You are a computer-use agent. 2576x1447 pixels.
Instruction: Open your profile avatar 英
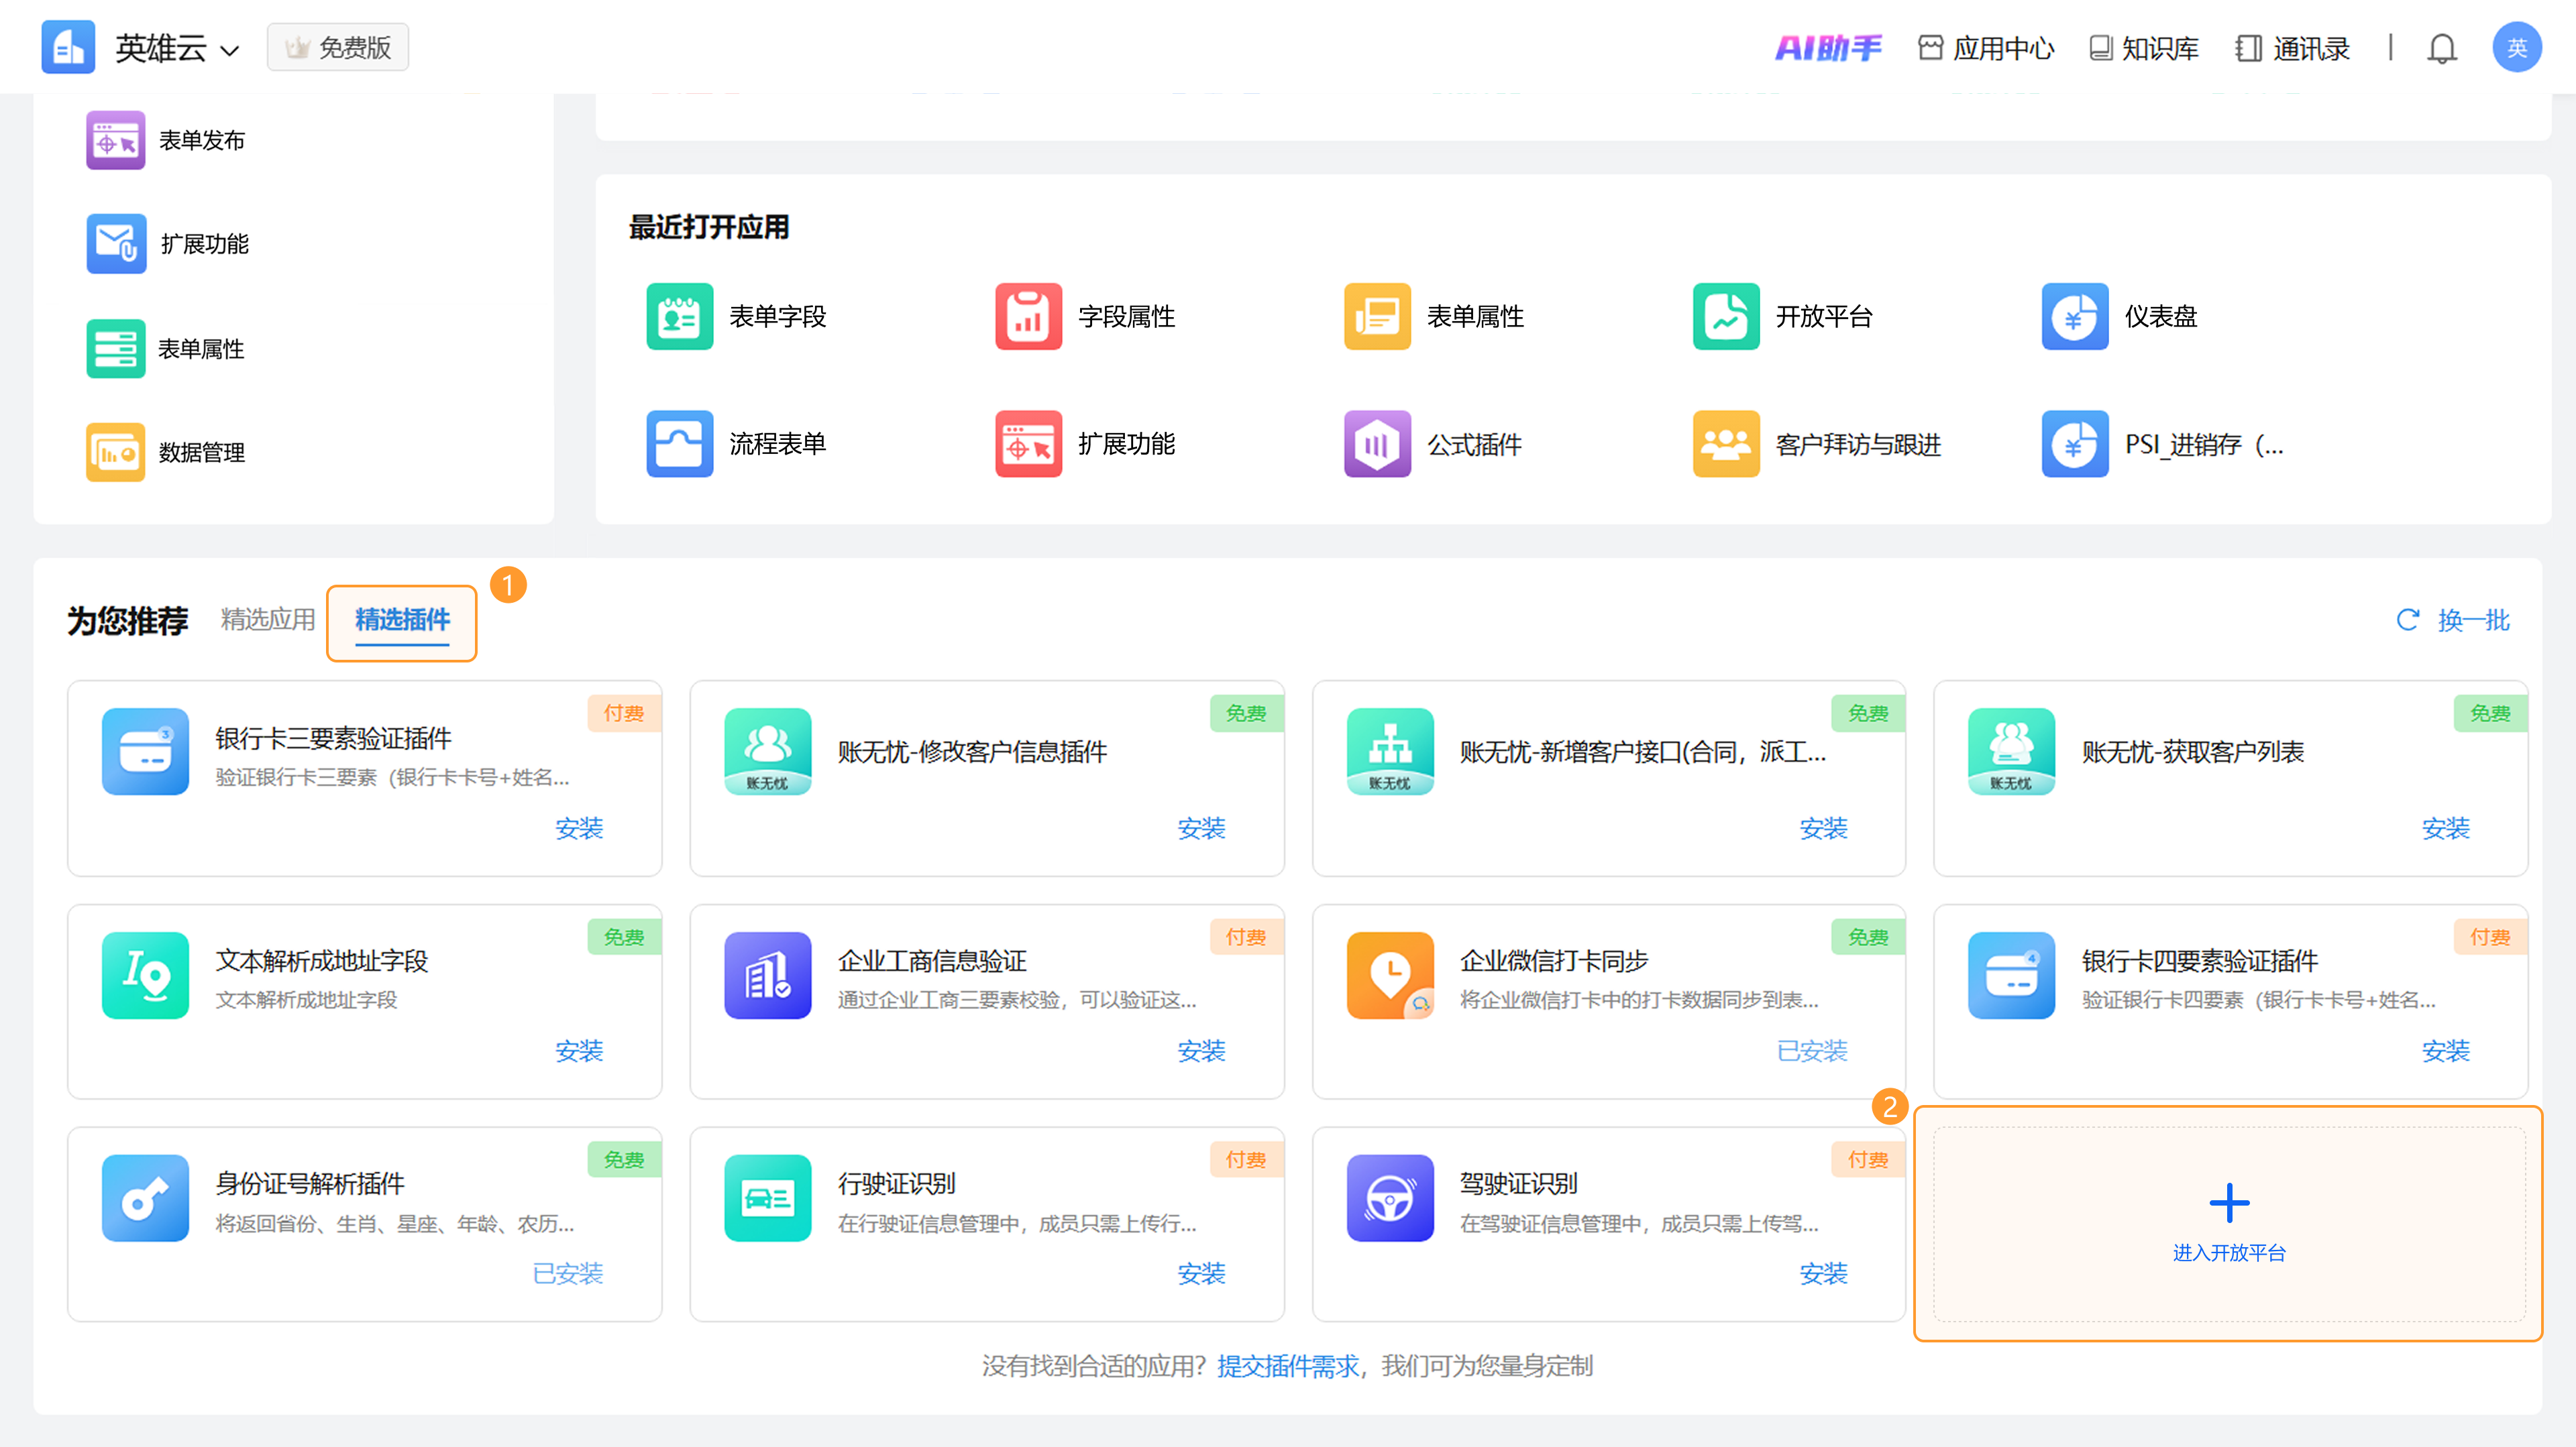coord(2518,46)
